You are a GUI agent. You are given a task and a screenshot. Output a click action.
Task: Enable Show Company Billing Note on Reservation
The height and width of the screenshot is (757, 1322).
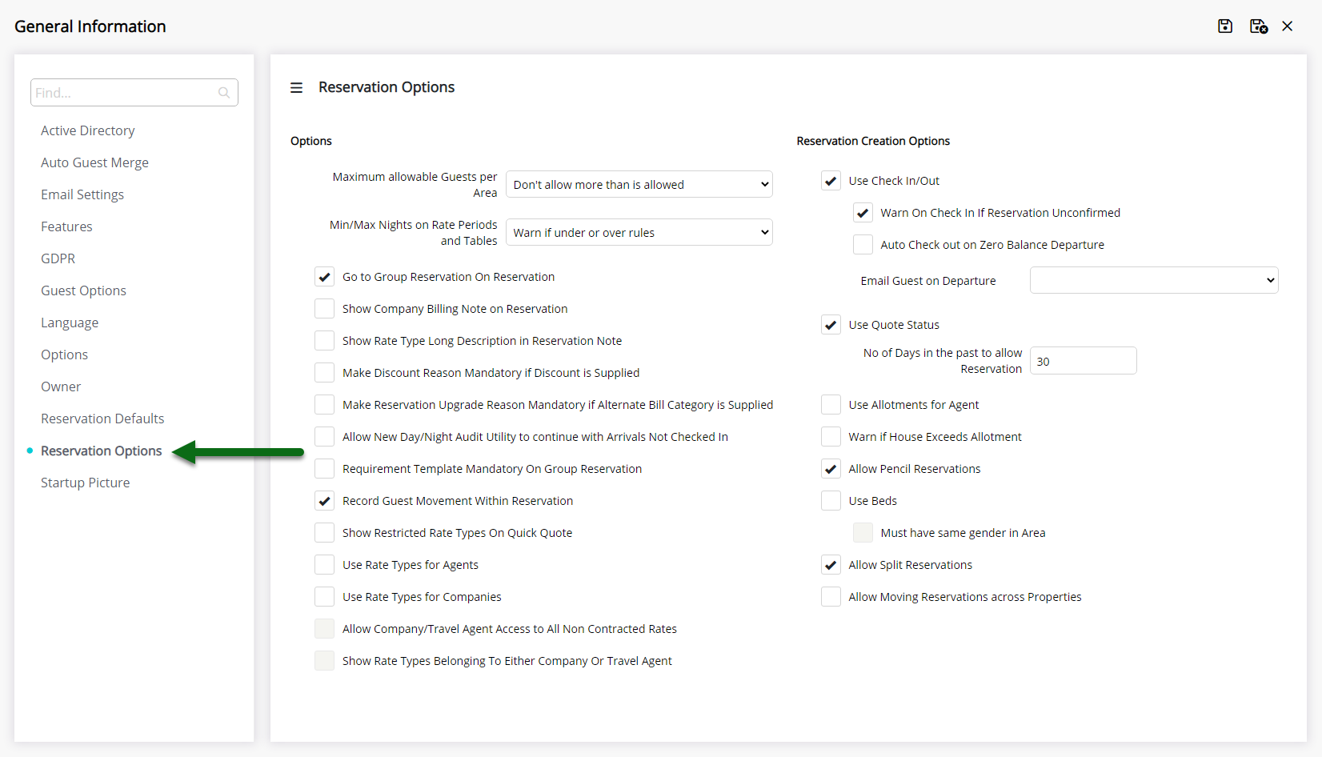(324, 309)
